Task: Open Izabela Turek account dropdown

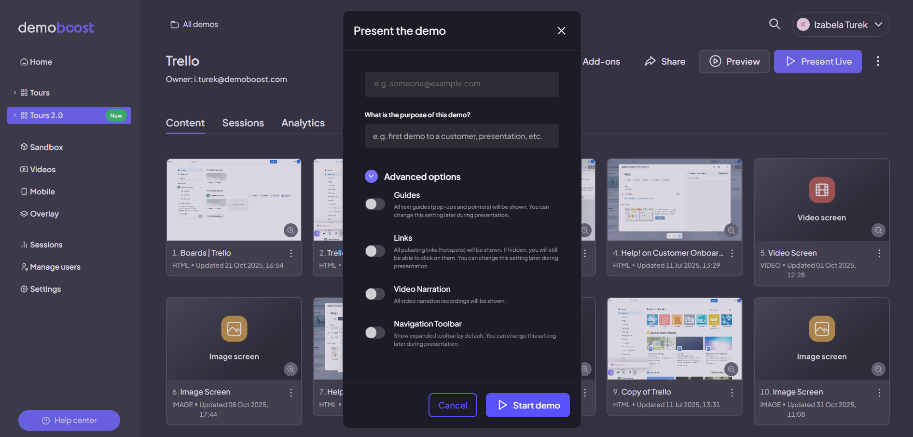Action: tap(841, 25)
